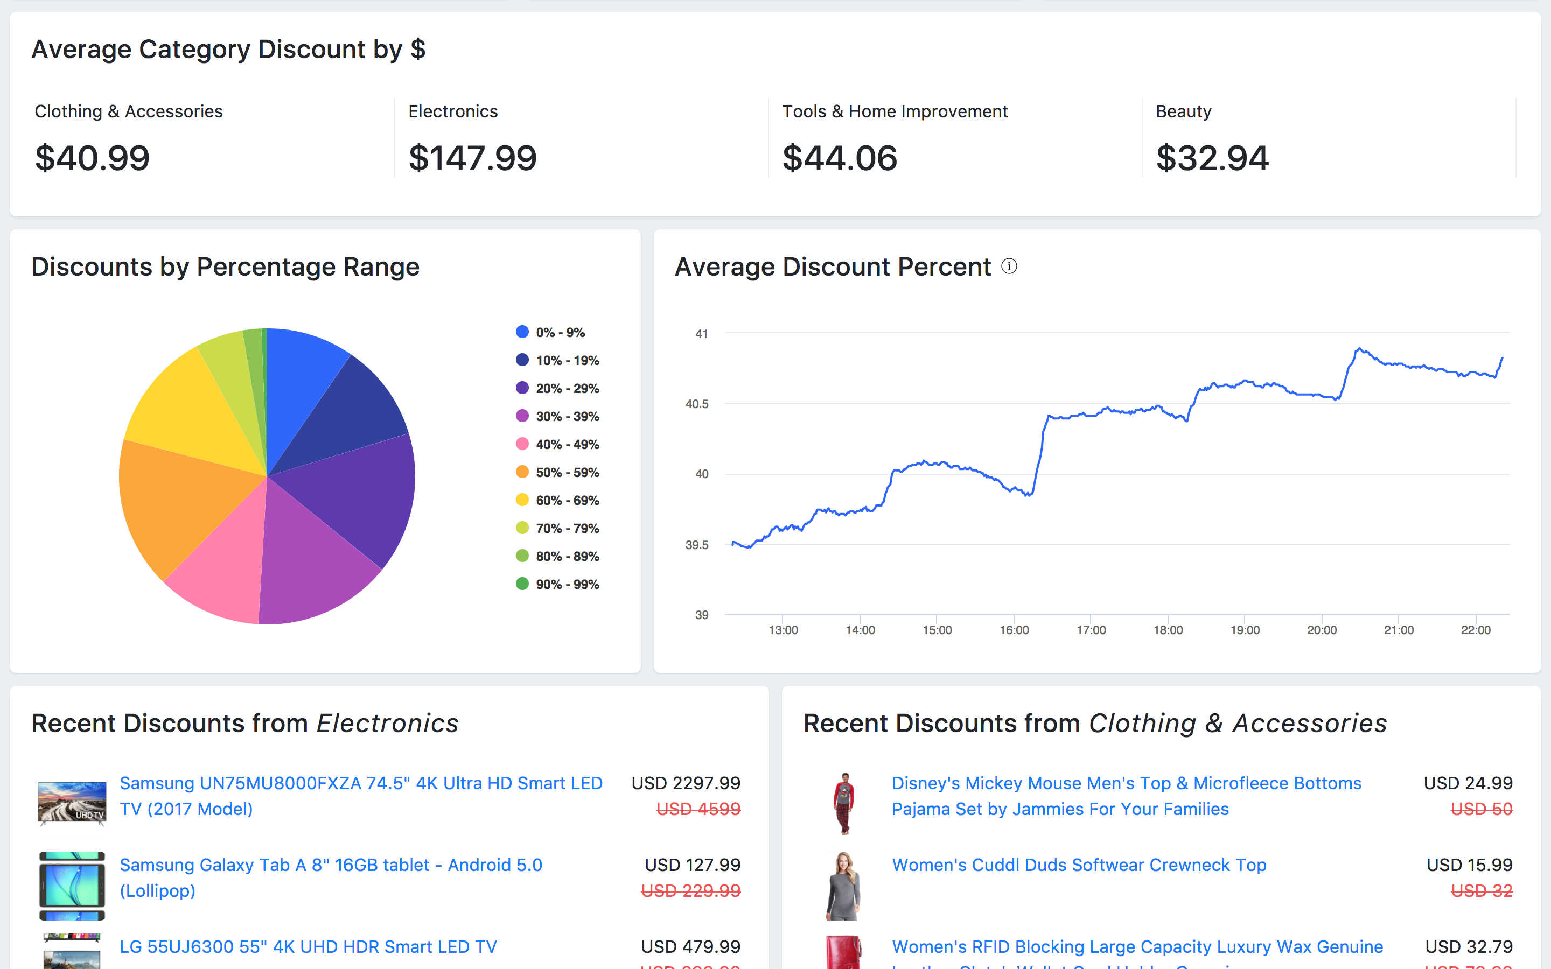Open the Samsung Galaxy Tab A product link
This screenshot has height=969, width=1551.
330,865
